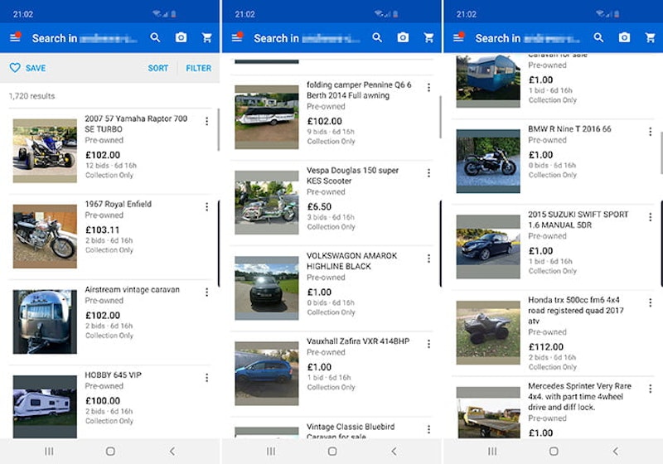Viewport: 663px width, 464px height.
Task: Open hamburger menu in middle phone screen
Action: [x=237, y=37]
